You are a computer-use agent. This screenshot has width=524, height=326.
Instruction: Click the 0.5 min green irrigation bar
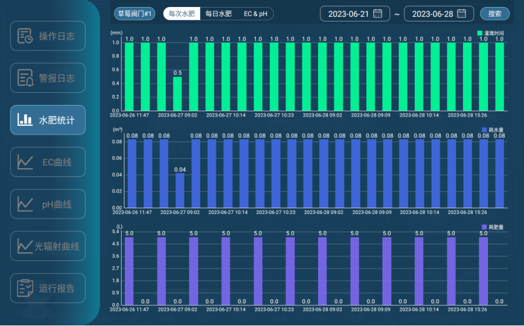pos(177,93)
